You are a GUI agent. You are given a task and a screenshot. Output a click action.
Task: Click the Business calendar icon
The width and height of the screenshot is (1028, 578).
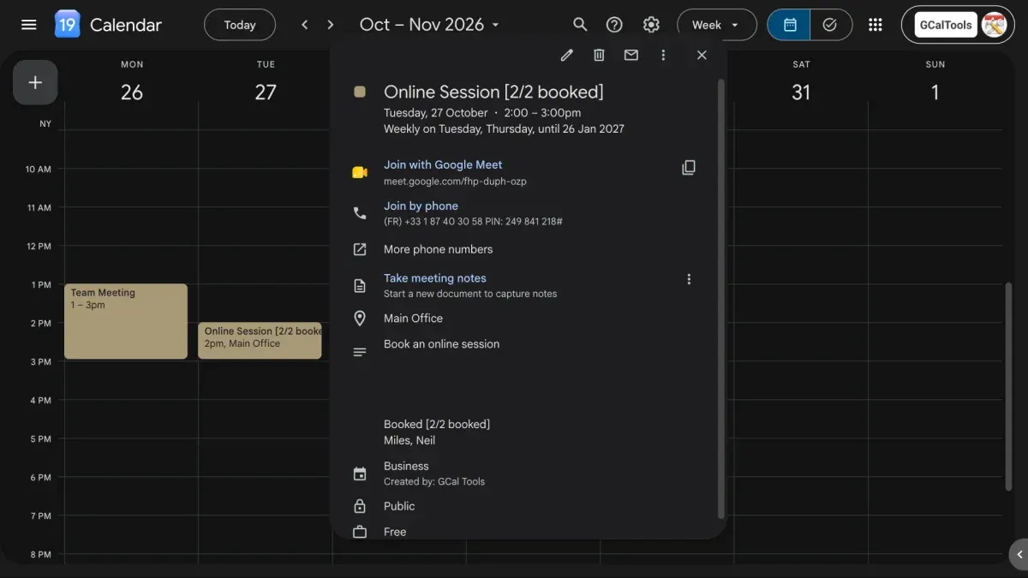360,474
